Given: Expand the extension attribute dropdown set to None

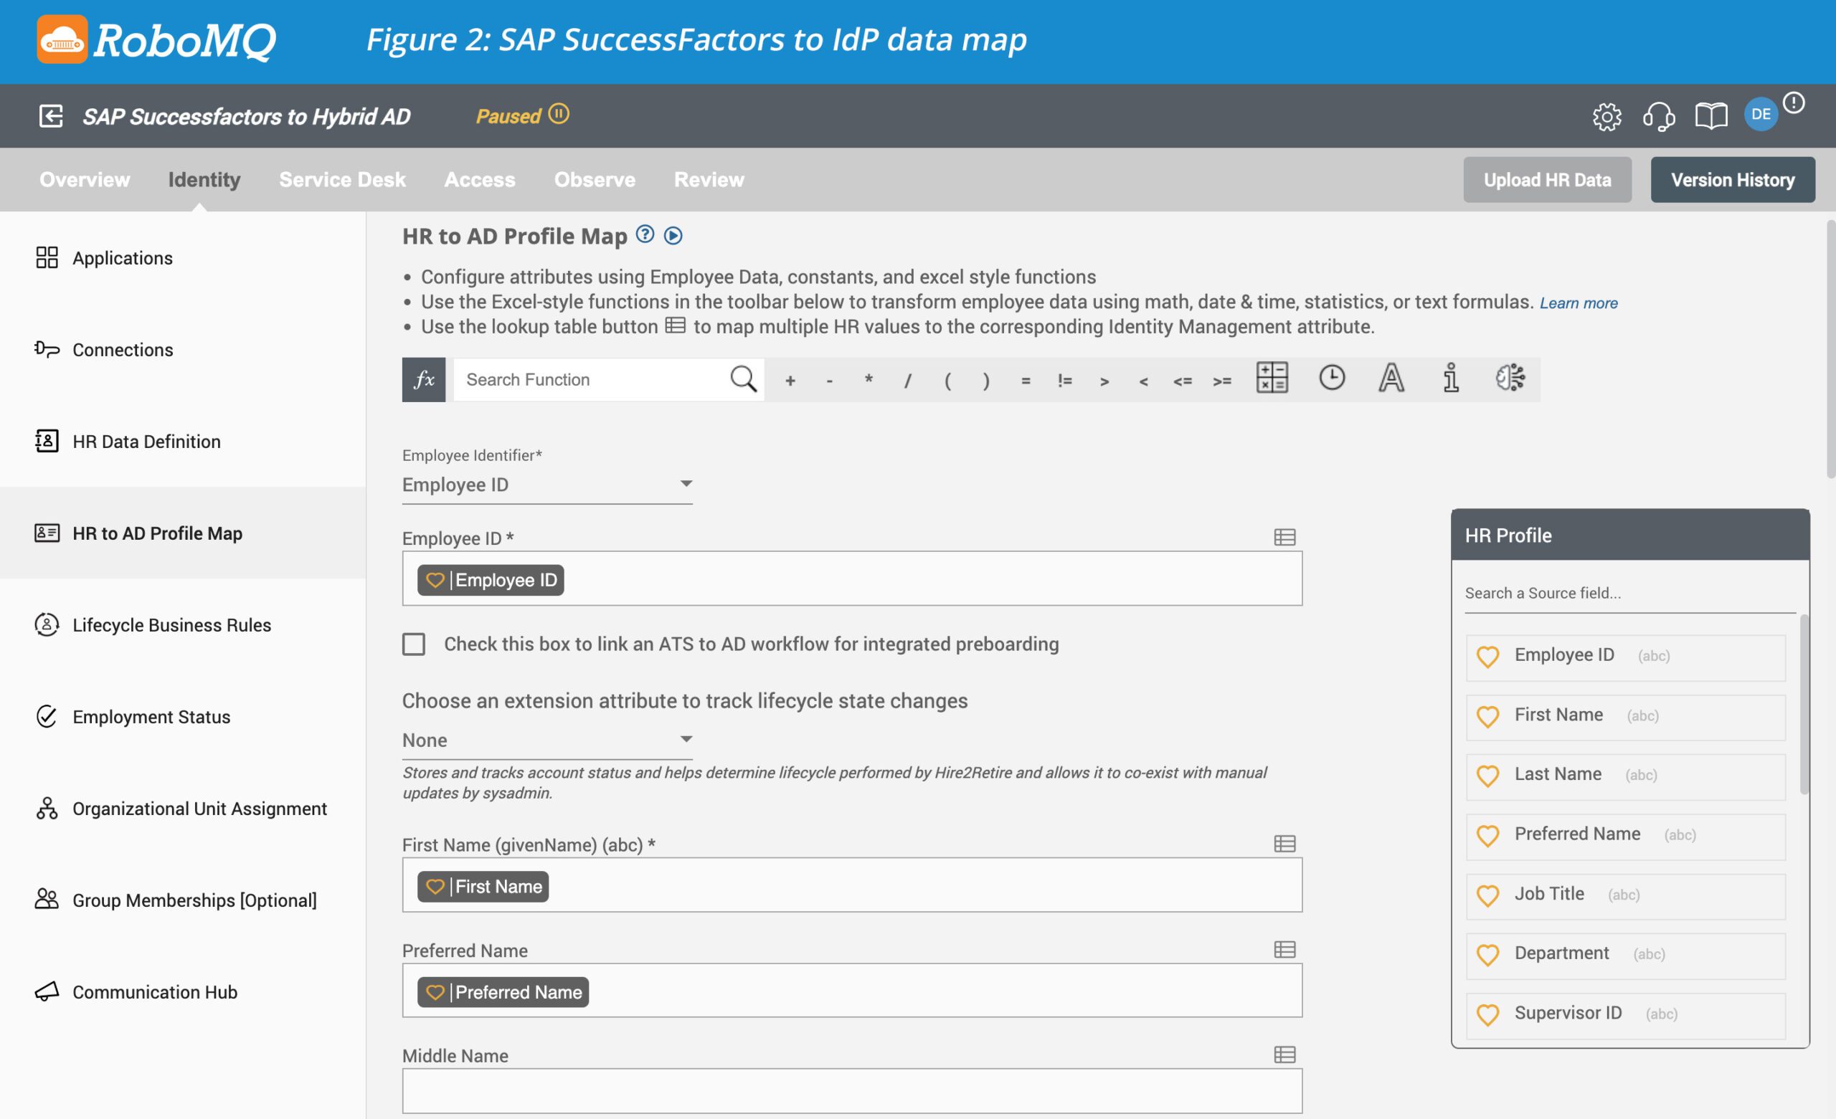Looking at the screenshot, I should [x=685, y=738].
